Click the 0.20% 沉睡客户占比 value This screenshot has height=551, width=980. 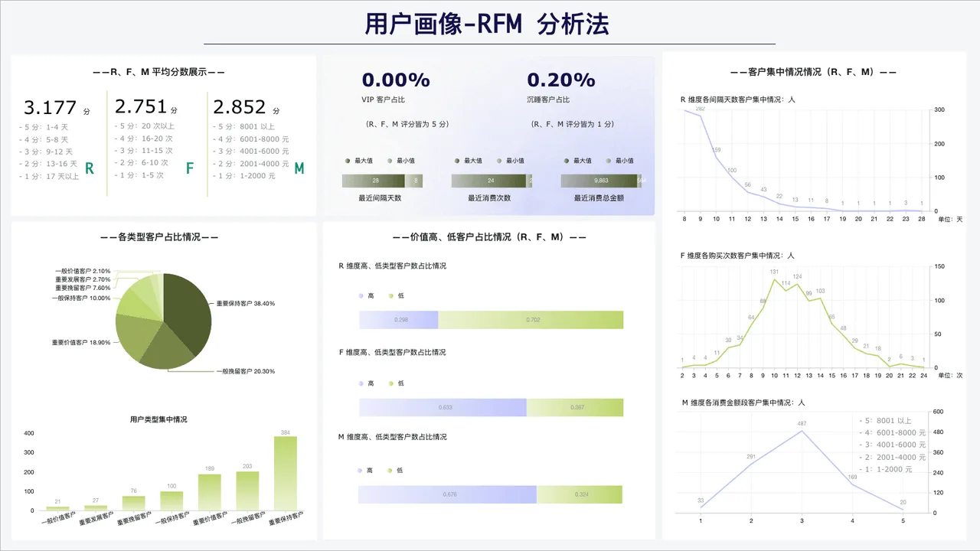point(560,80)
